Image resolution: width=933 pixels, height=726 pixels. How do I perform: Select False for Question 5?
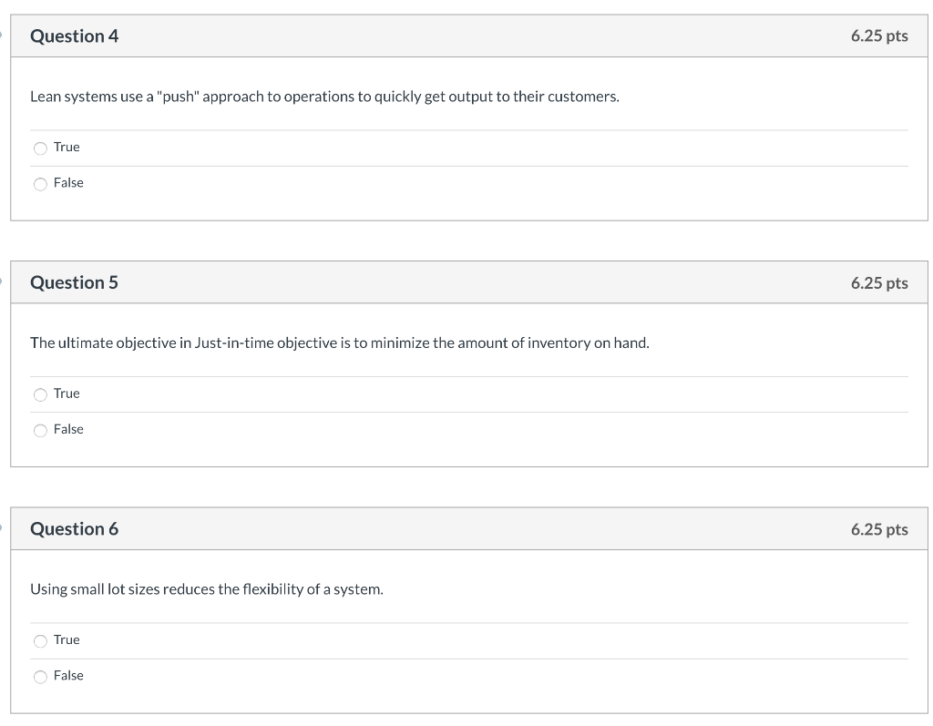40,429
